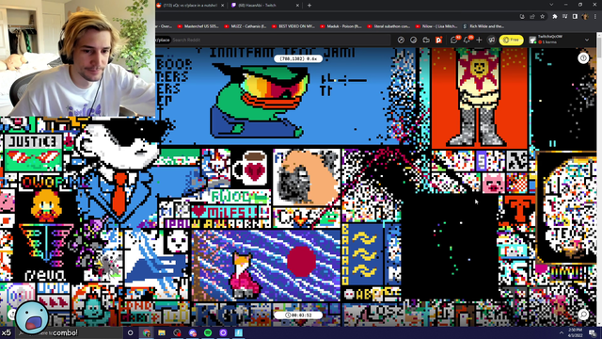
Task: Open MUZZ - Catharsis bookmark
Action: pyautogui.click(x=245, y=26)
